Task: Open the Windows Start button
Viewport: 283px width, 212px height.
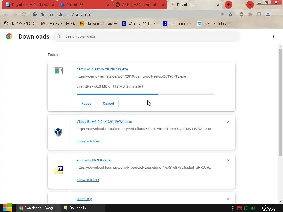Action: click(x=7, y=208)
